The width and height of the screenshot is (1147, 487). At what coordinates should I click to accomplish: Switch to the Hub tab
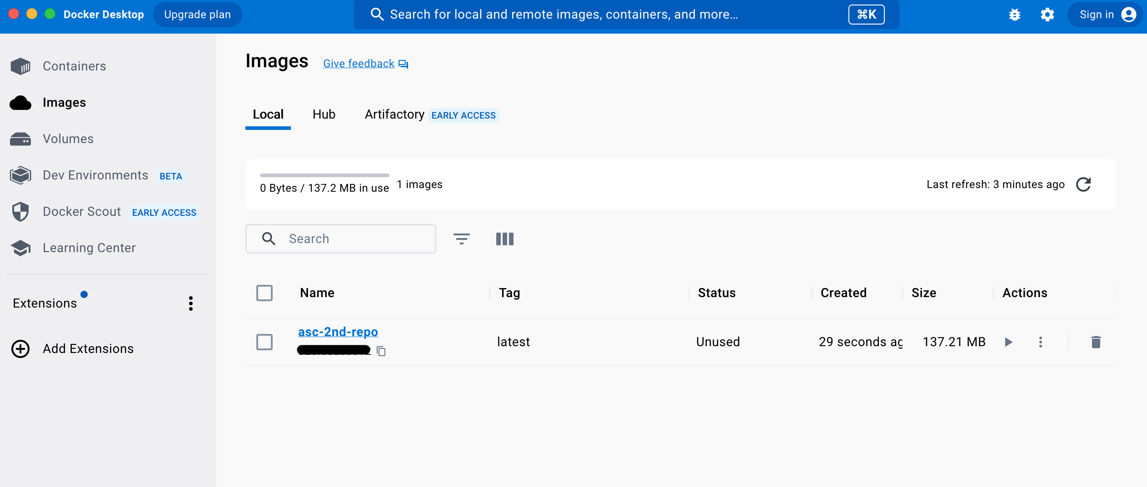tap(324, 114)
